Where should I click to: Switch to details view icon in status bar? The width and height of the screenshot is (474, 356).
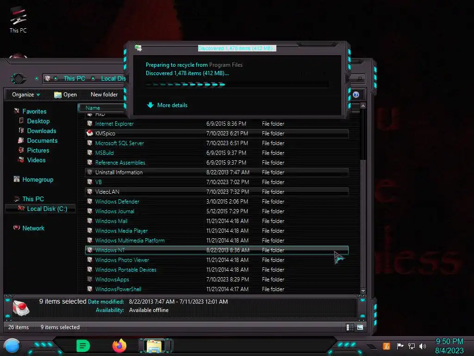349,327
